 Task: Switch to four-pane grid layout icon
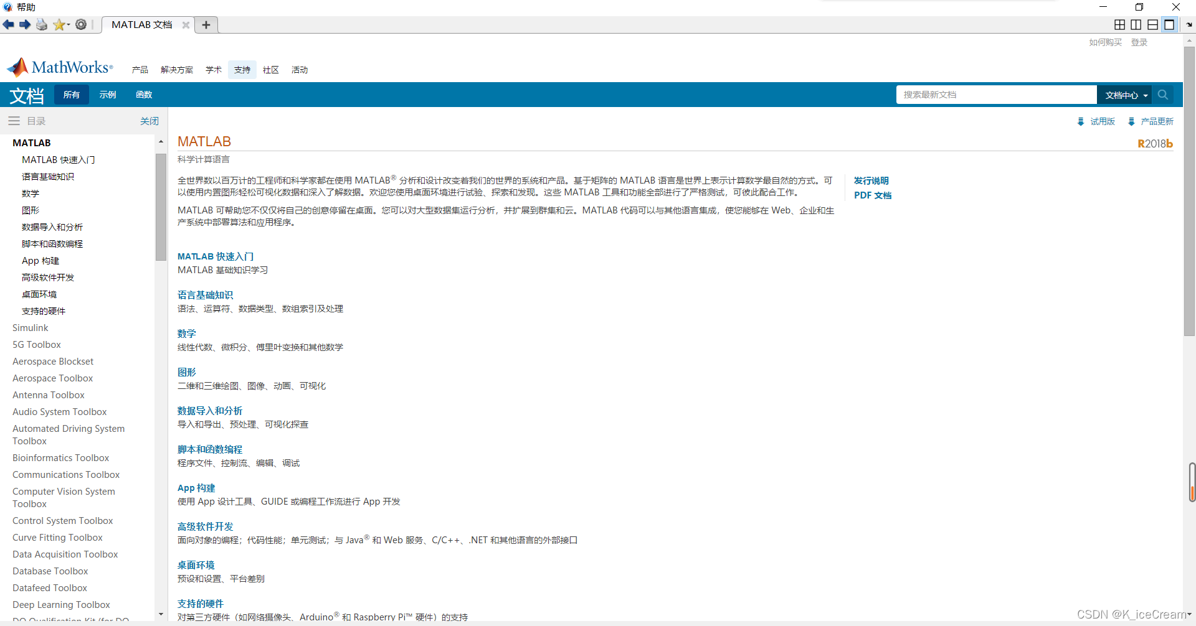coord(1119,24)
